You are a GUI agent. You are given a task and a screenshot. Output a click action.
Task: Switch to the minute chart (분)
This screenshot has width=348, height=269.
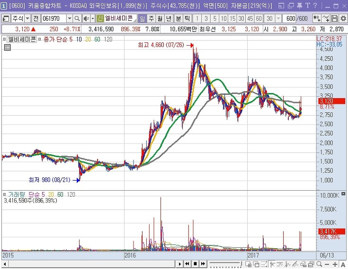178,18
